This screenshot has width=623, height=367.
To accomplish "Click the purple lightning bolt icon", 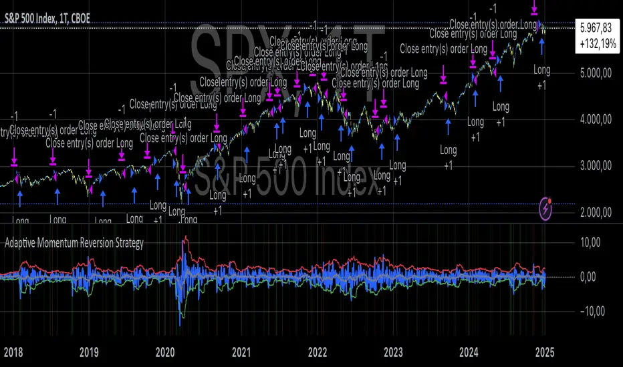I will (545, 209).
